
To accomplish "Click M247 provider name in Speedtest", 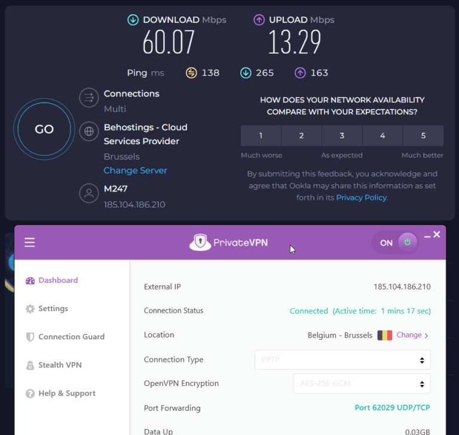I will [x=115, y=188].
